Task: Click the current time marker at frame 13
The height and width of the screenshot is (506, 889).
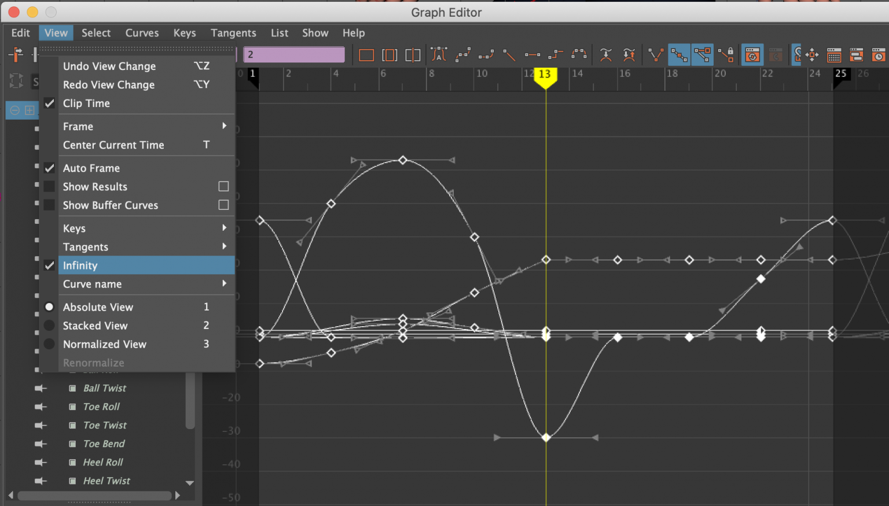Action: pos(545,77)
